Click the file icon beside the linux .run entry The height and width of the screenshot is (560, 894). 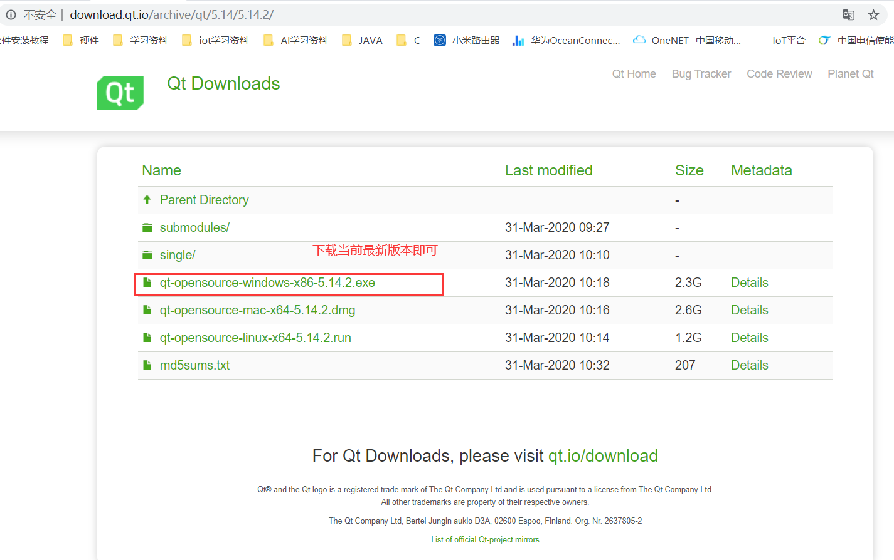click(x=146, y=337)
